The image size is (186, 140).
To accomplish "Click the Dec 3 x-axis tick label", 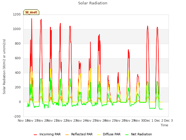I will tap(168, 120).
